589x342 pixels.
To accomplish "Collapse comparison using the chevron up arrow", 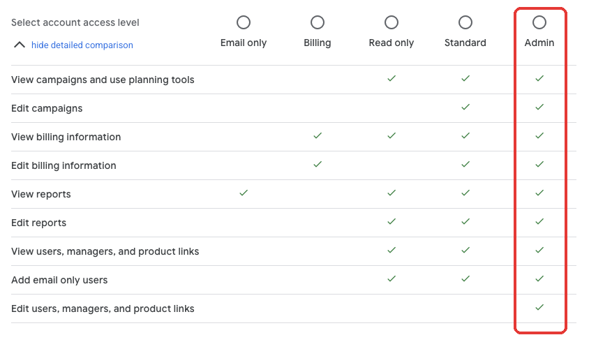I will pyautogui.click(x=20, y=45).
